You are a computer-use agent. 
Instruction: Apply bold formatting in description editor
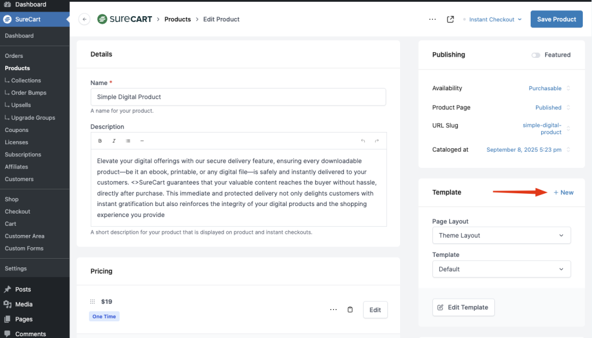tap(100, 141)
